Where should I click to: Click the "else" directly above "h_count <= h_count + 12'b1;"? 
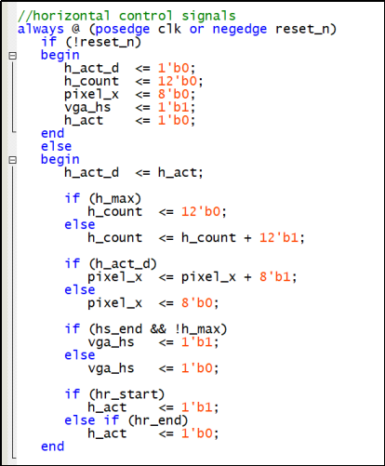point(80,225)
